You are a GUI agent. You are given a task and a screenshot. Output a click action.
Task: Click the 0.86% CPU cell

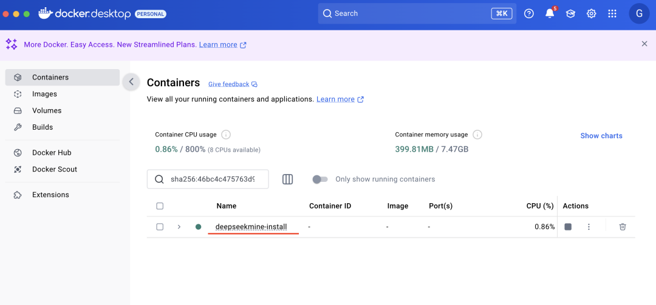(545, 227)
